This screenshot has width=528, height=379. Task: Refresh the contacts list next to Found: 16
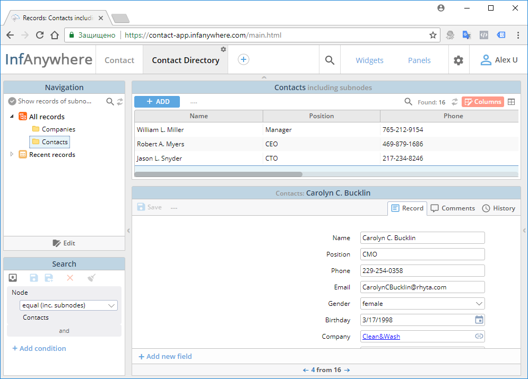tap(455, 102)
